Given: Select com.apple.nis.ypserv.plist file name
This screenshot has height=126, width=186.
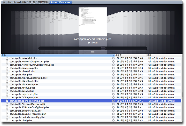Looking at the screenshot, I should click(24, 84).
